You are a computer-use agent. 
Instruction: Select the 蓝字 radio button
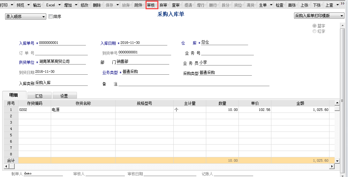(314, 26)
